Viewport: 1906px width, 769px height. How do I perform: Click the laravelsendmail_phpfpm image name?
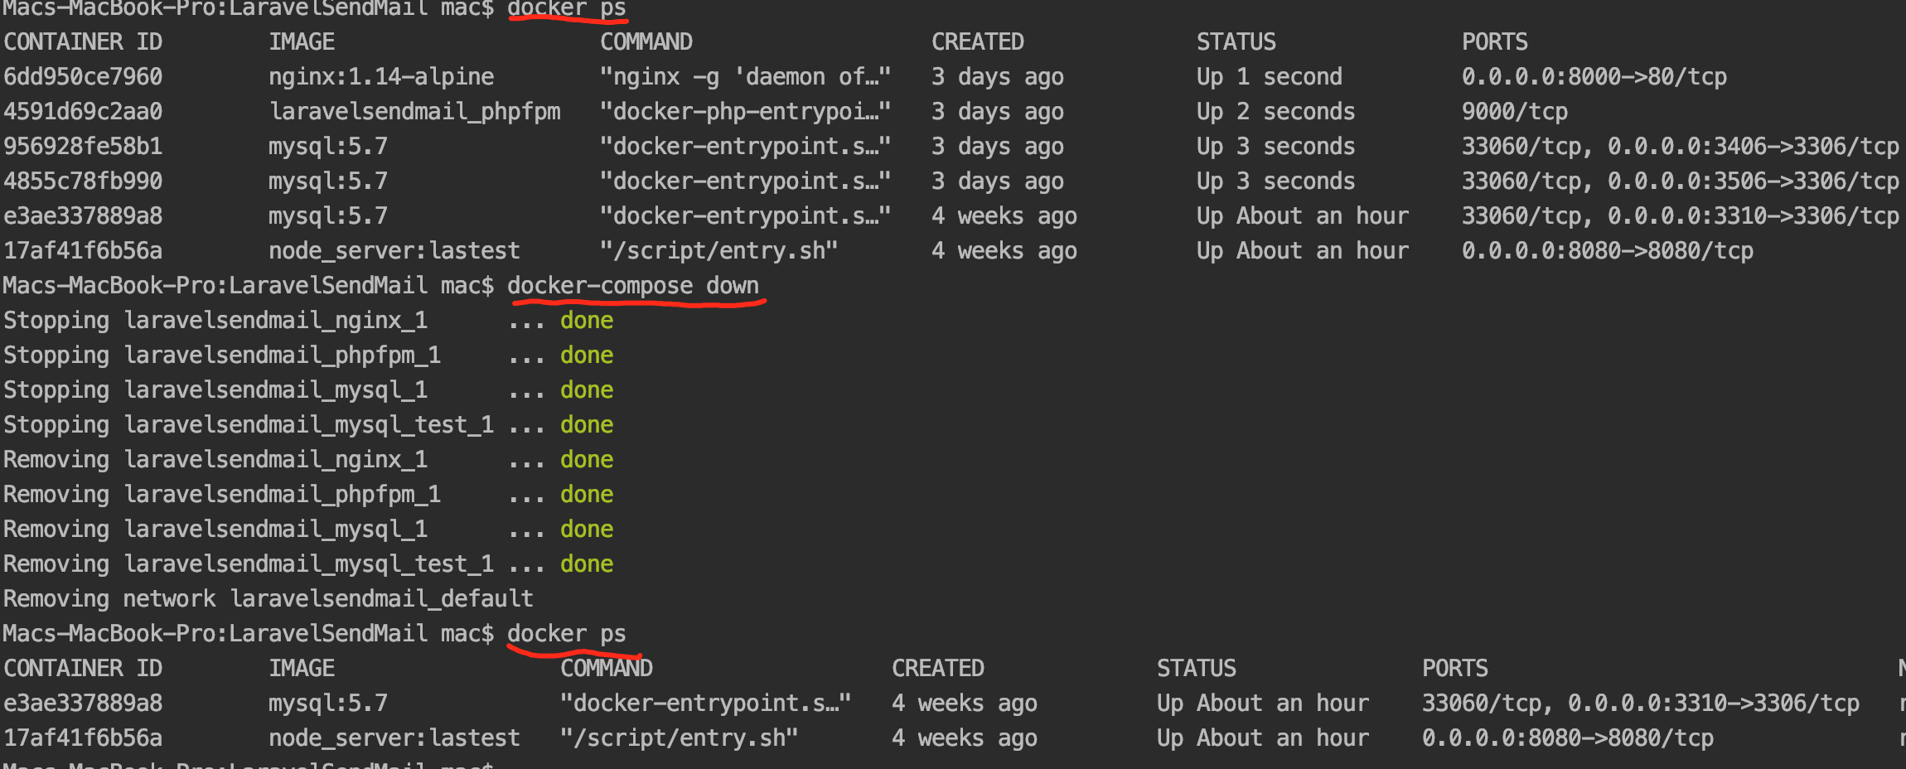[414, 112]
